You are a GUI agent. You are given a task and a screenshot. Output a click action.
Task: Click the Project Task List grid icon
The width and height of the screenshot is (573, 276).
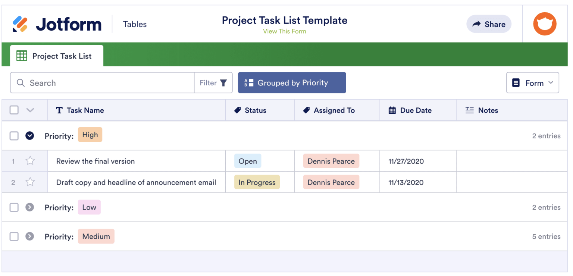coord(22,55)
